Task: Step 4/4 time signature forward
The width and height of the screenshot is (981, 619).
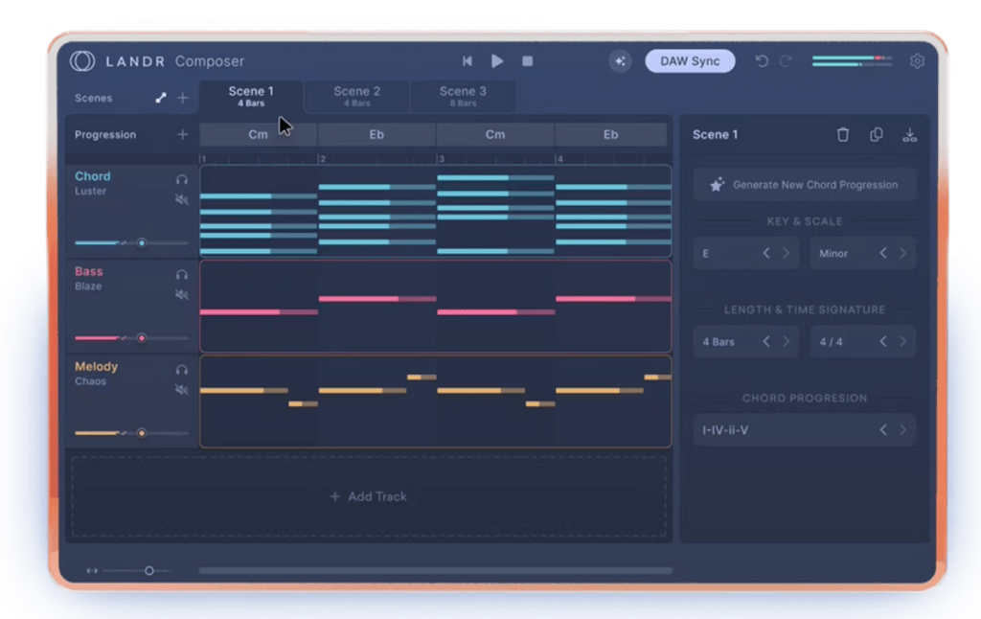Action: click(903, 342)
